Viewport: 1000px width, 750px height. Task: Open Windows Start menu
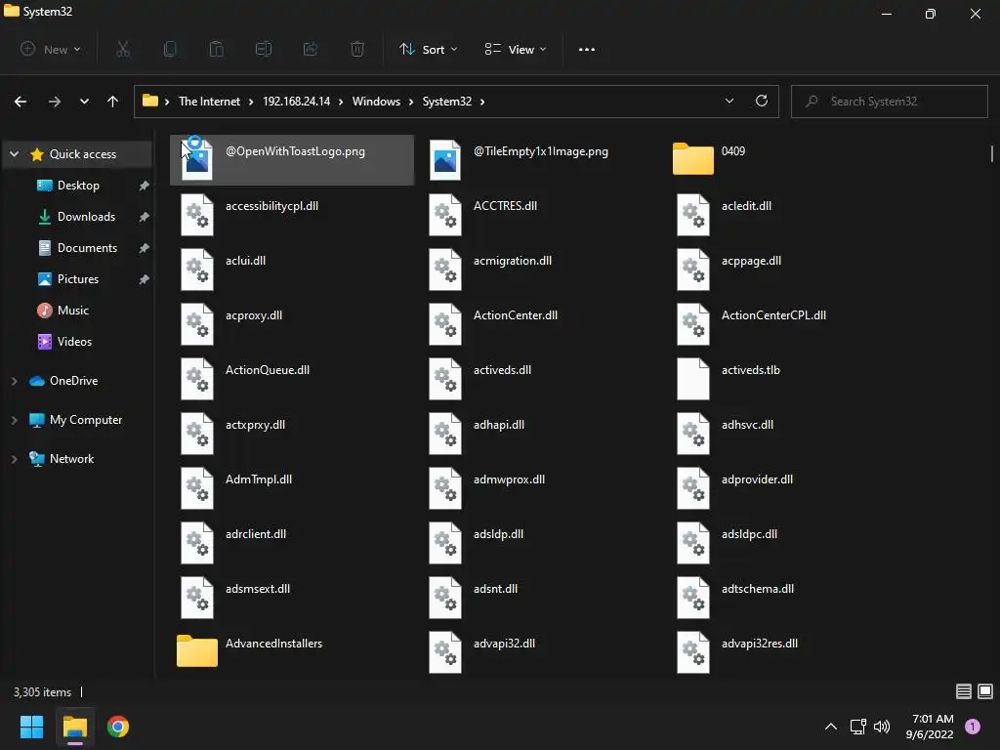tap(31, 727)
